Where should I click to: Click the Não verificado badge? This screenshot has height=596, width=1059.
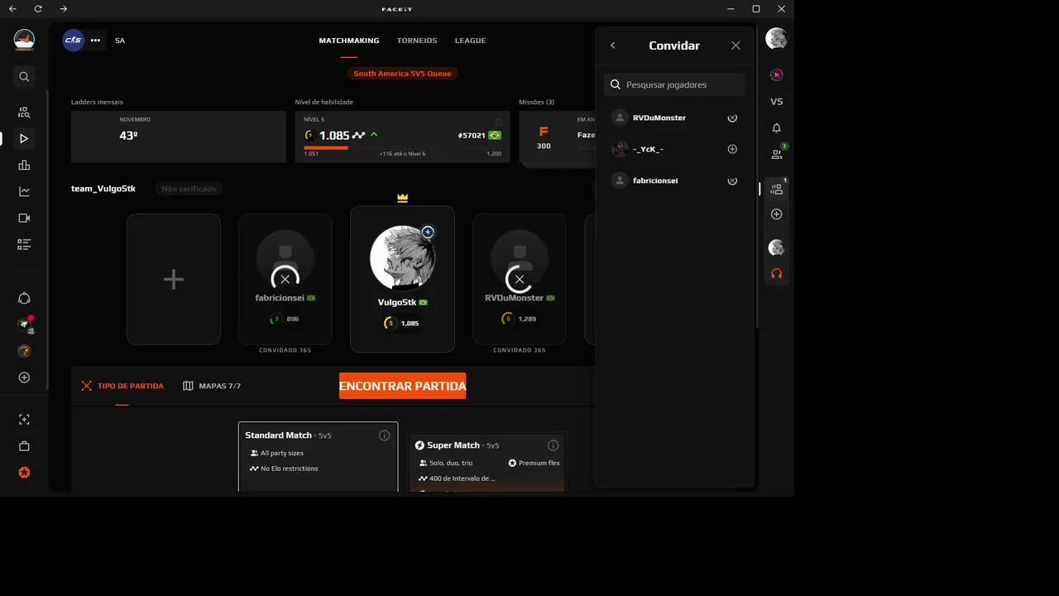point(189,189)
